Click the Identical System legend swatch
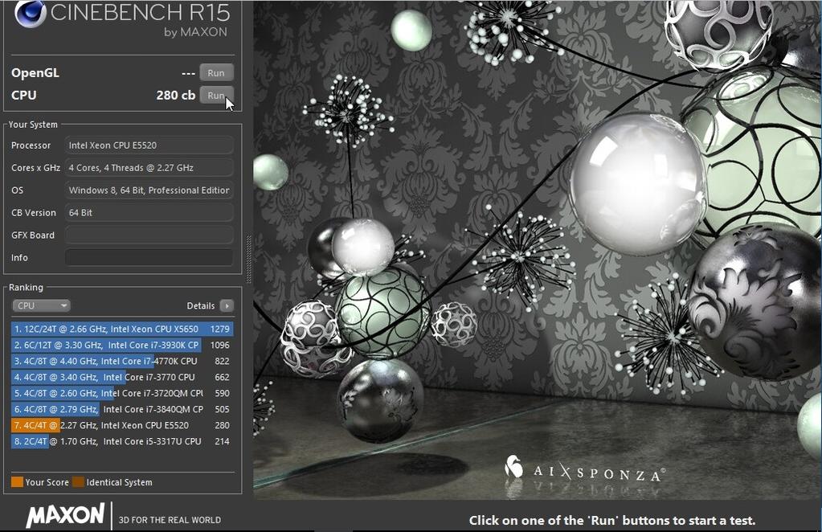This screenshot has height=532, width=822. (x=78, y=482)
